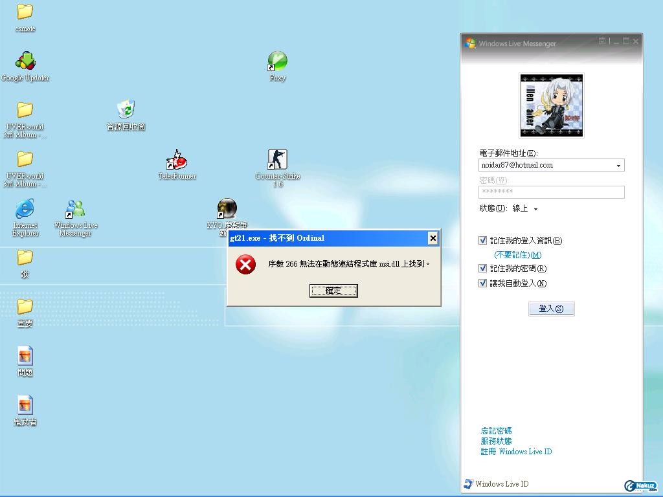Image resolution: width=663 pixels, height=497 pixels.
Task: Click the Windows Live Messenger title logo
Action: point(470,43)
